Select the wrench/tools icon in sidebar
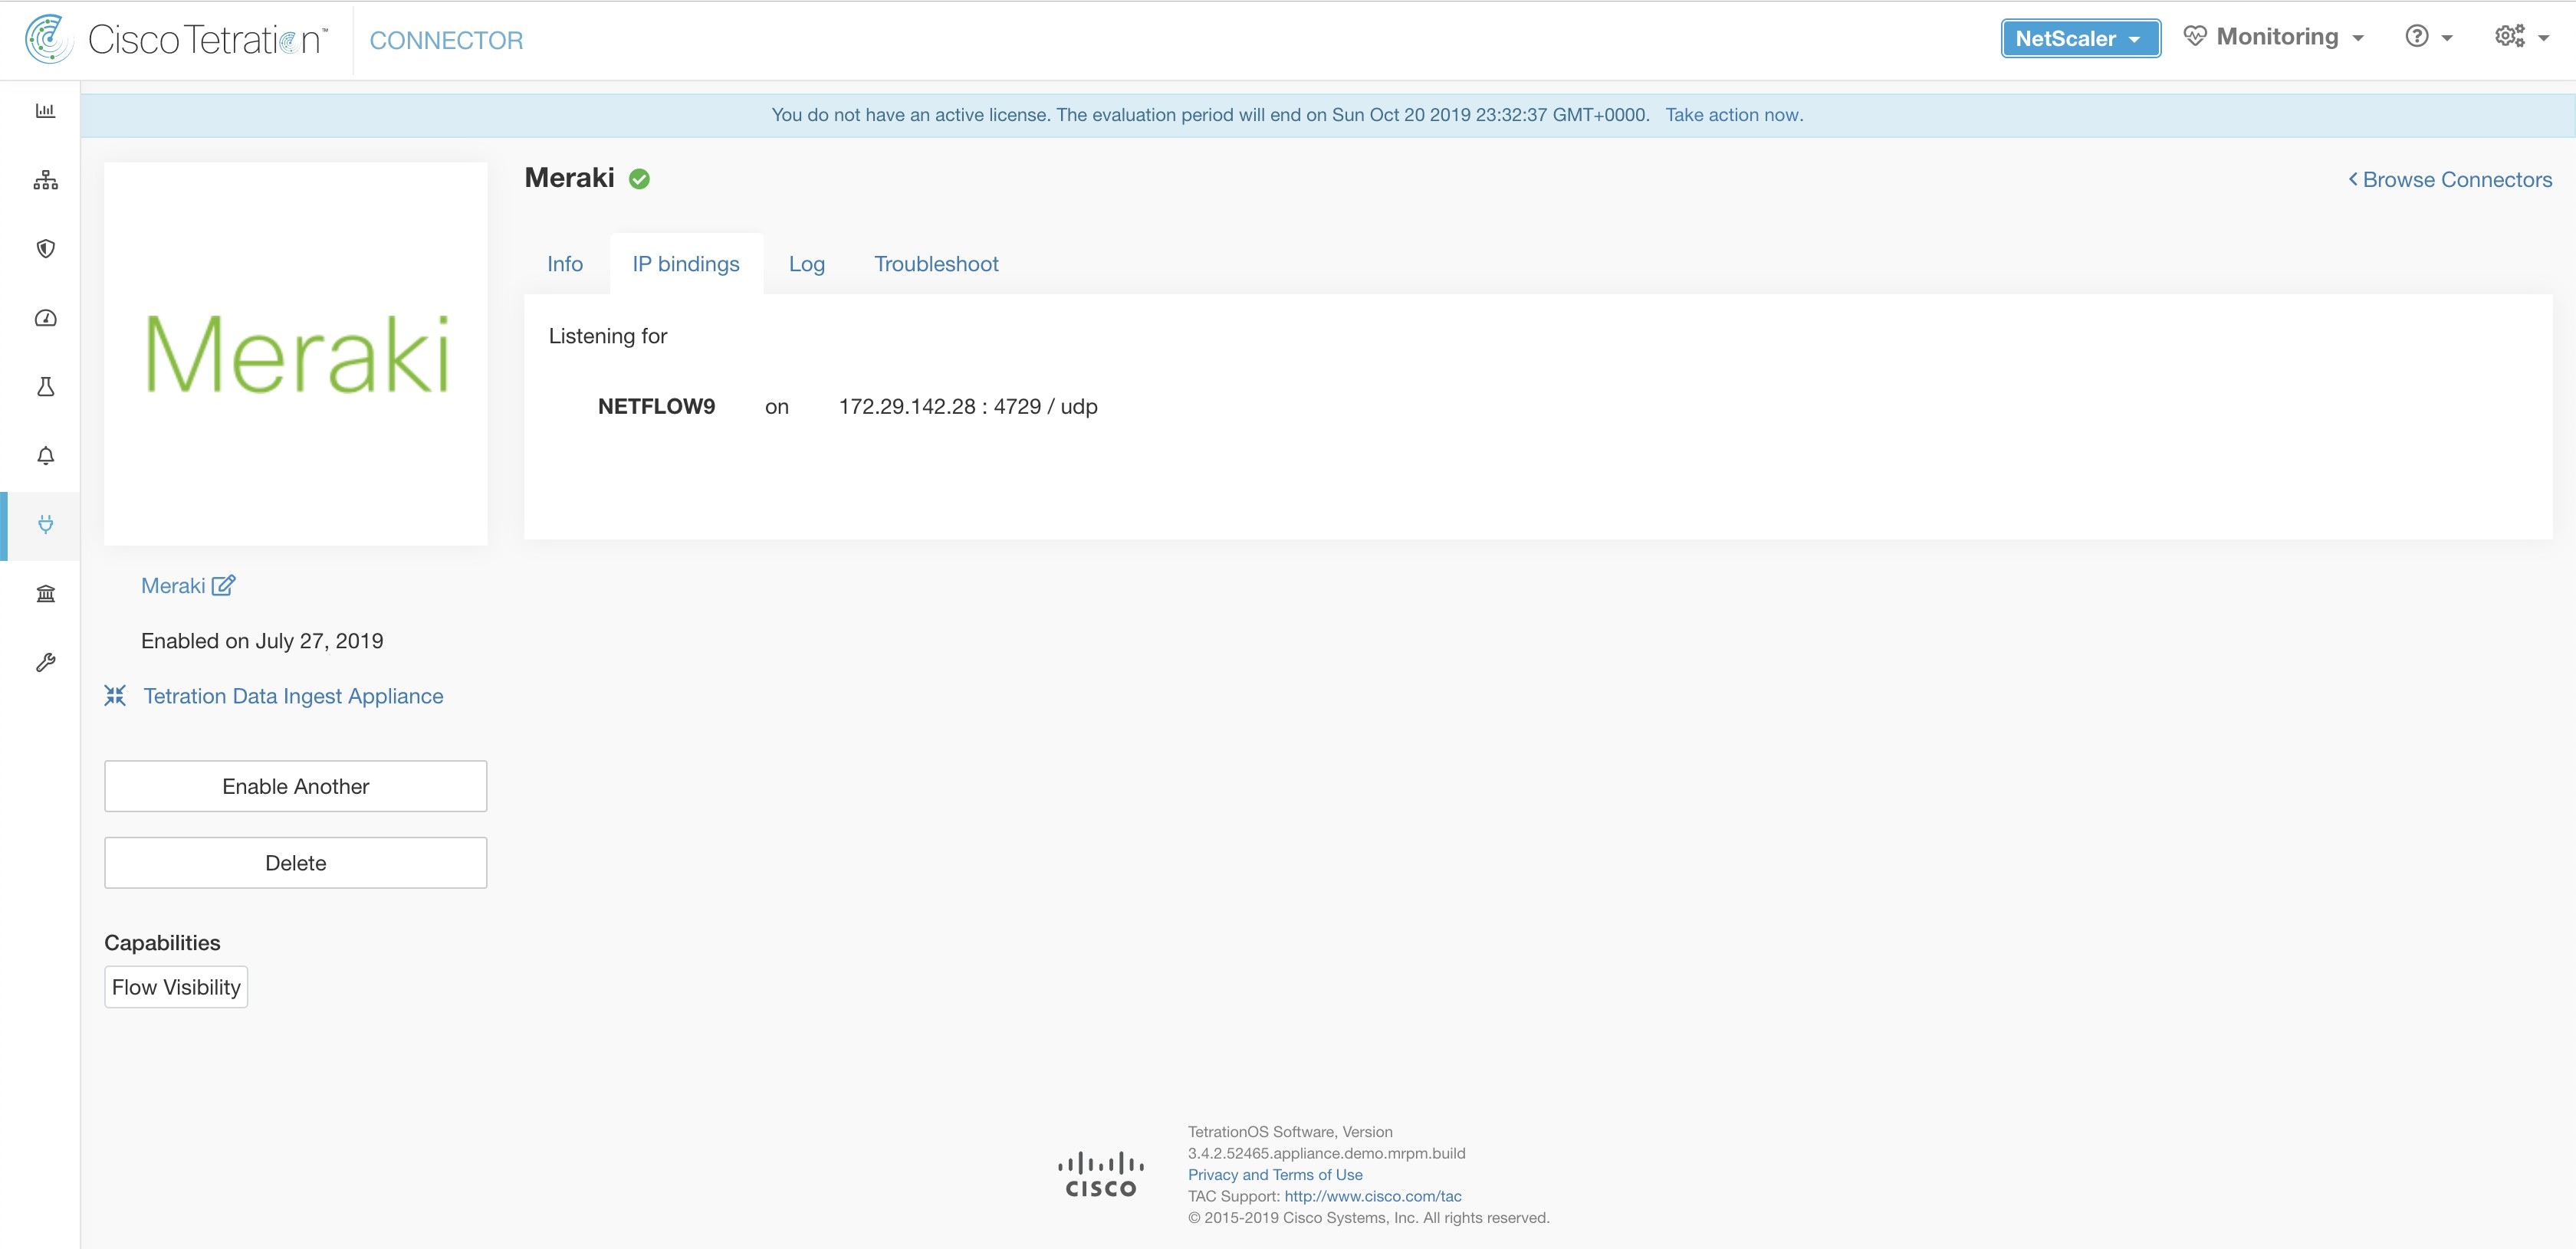 44,661
